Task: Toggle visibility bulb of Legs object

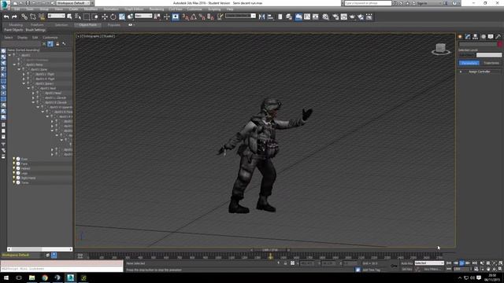Action: (14, 173)
